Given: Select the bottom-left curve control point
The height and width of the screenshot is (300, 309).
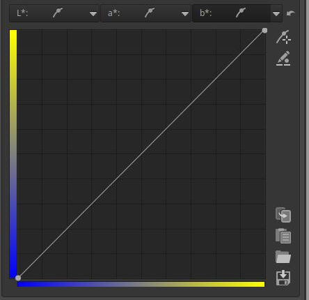Looking at the screenshot, I should coord(18,278).
